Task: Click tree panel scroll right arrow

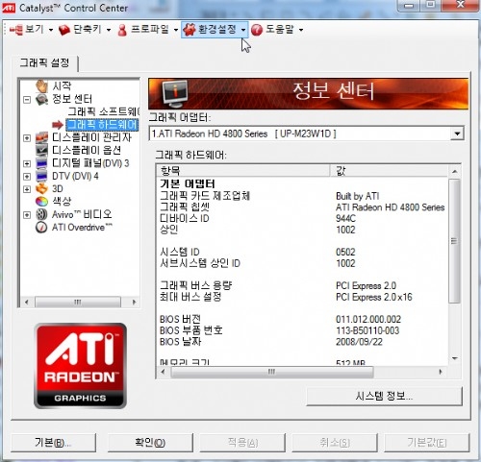Action: click(x=134, y=302)
